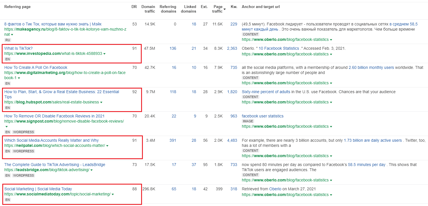
Task: Click anchor '58.5 minutes per day'
Action: pos(367,165)
